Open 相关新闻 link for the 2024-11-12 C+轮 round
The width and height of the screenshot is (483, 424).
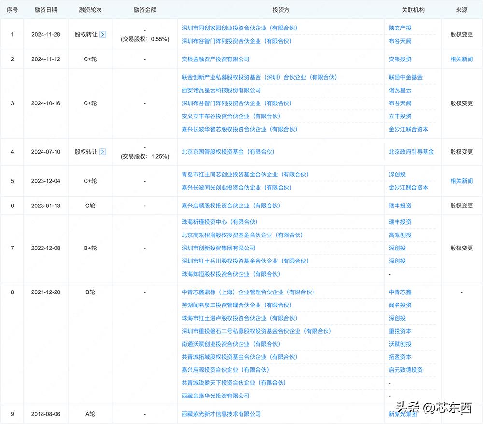point(461,59)
